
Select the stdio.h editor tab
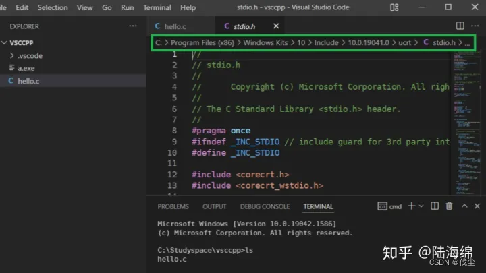click(250, 26)
